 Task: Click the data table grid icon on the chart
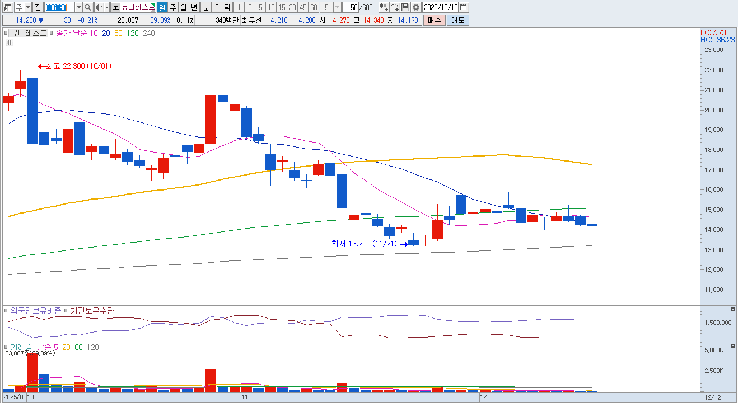pyautogui.click(x=10, y=42)
